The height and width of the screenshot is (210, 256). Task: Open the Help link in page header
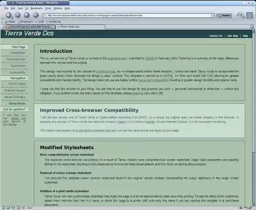[245, 36]
